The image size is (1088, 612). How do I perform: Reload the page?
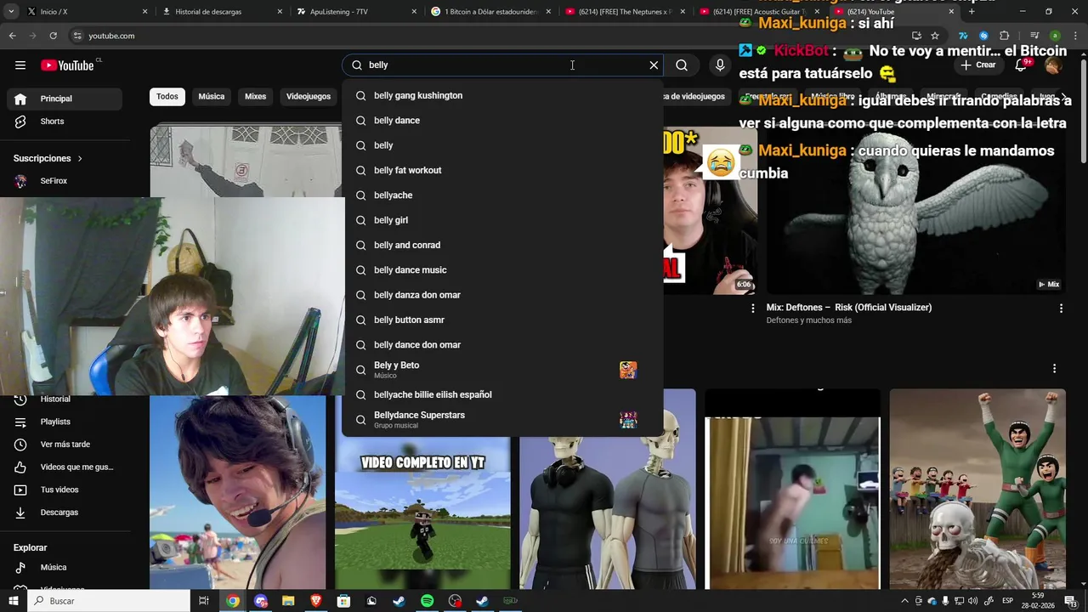(x=53, y=36)
